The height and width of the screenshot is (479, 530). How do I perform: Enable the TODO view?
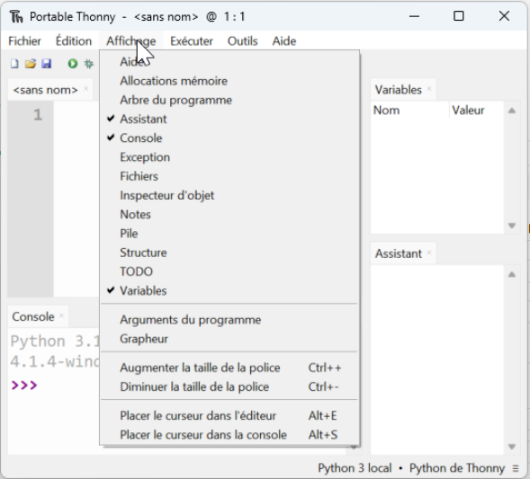coord(229,271)
